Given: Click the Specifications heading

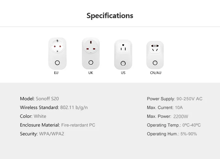Looking at the screenshot, I should tap(110, 16).
